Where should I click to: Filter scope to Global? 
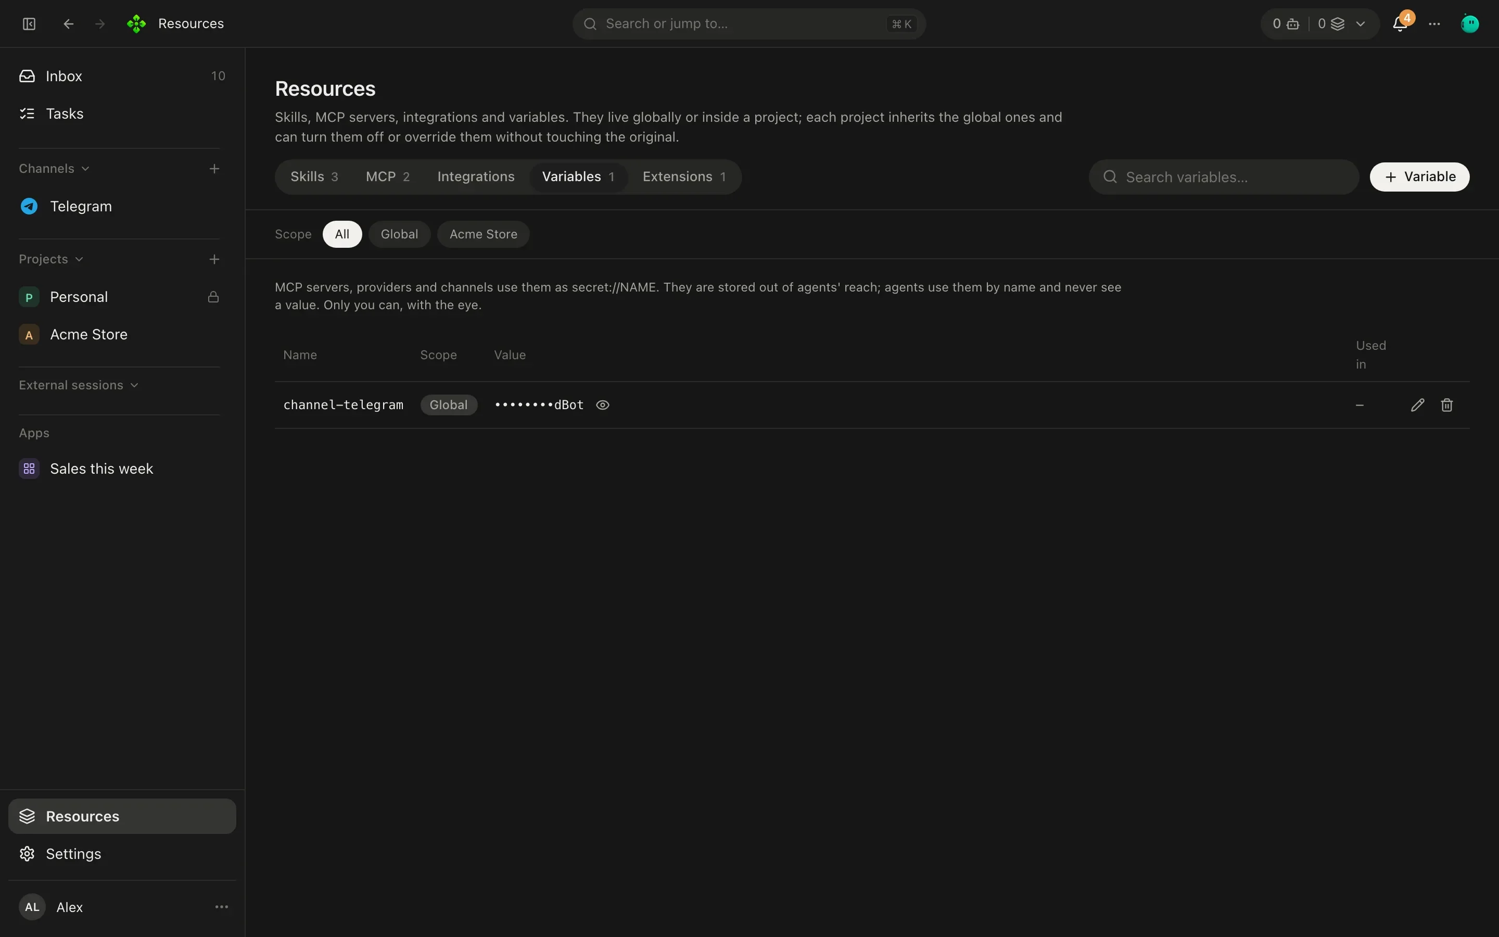pos(400,234)
